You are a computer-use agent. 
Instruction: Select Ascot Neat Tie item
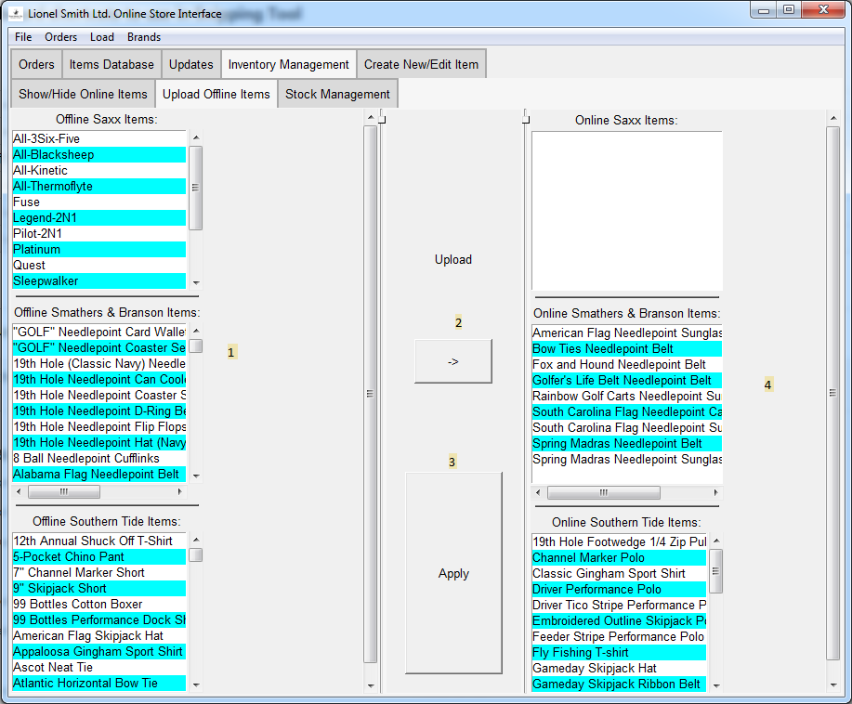[x=98, y=667]
